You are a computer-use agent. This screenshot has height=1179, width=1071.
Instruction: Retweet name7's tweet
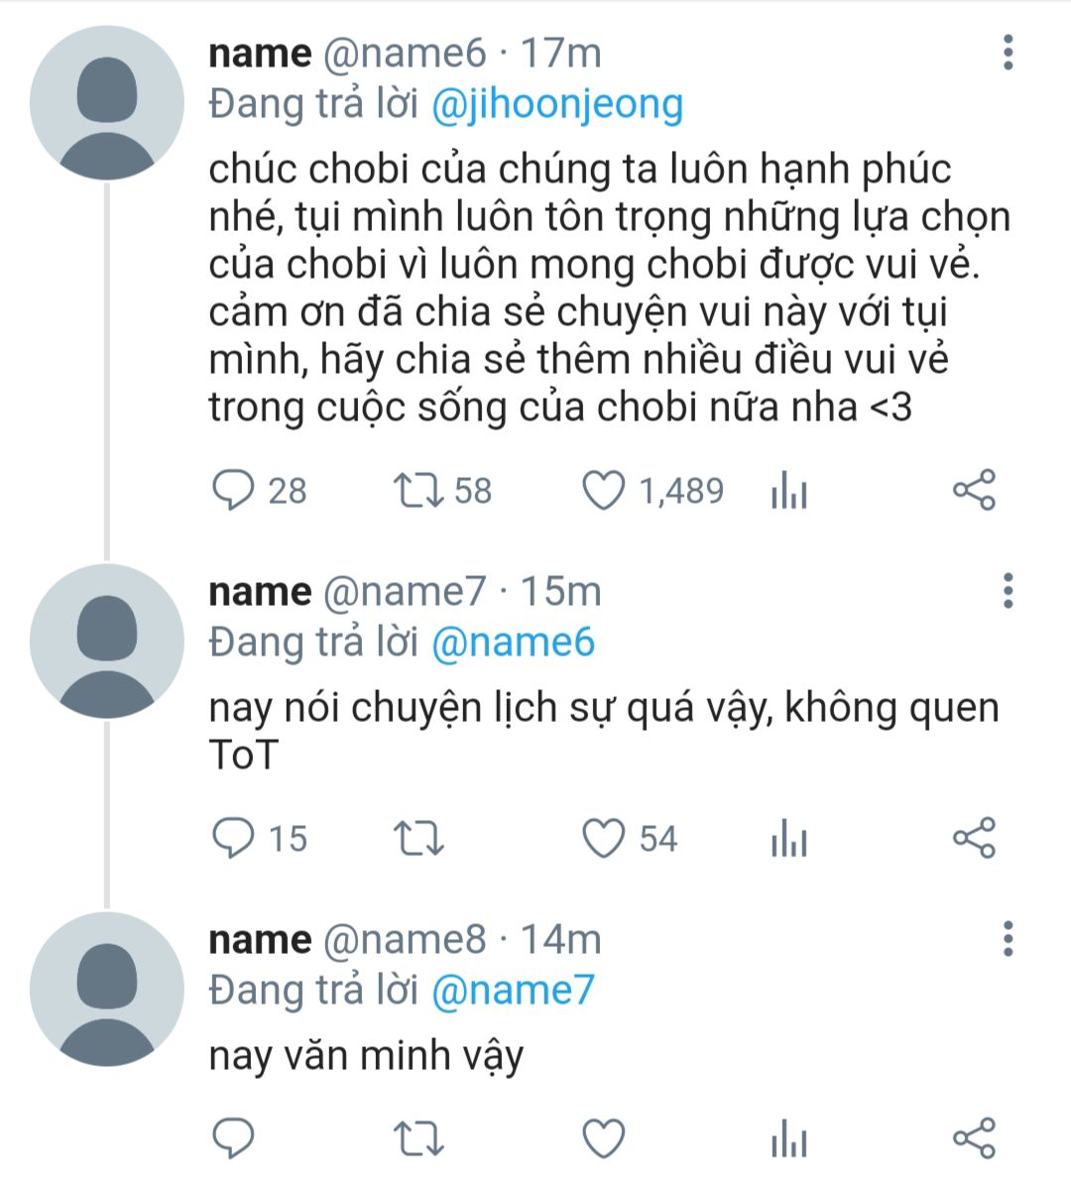point(418,840)
